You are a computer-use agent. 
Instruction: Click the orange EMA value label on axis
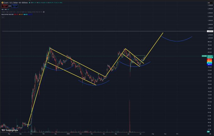(x=210, y=61)
